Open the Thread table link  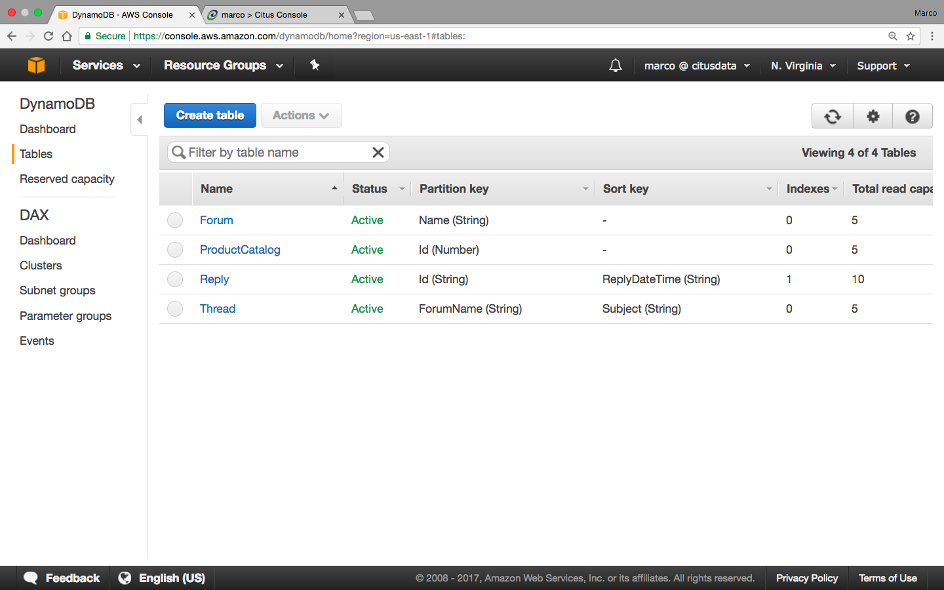tap(218, 309)
